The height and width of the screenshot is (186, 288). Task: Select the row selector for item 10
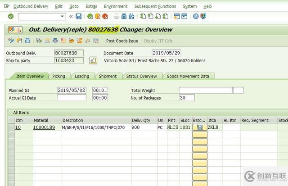11,127
